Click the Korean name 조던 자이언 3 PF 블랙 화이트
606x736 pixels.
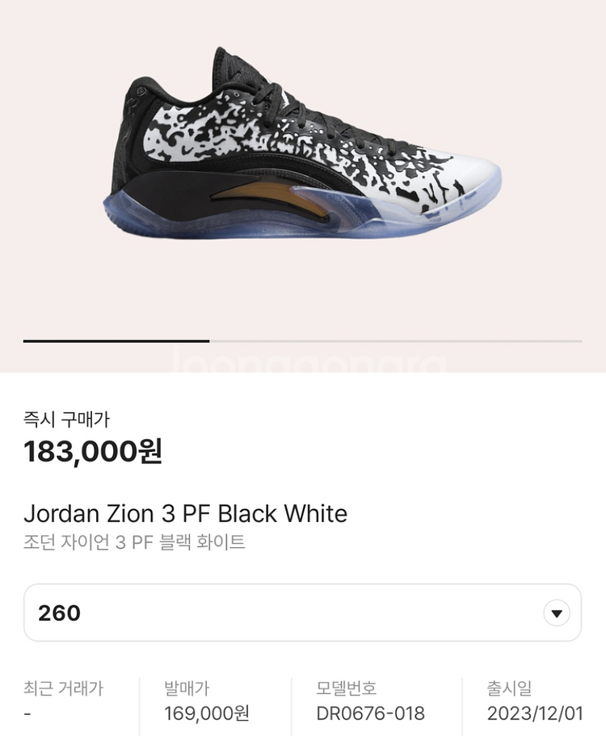tap(134, 542)
